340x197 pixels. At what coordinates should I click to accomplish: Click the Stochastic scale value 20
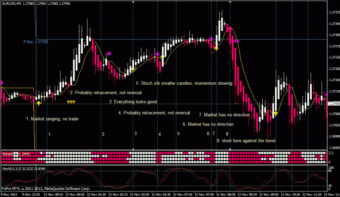point(330,186)
